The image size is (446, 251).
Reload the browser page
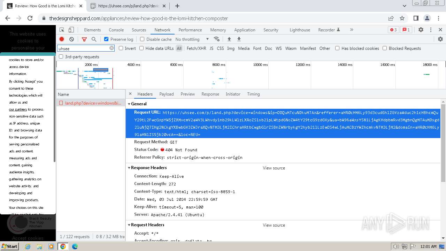tap(30, 18)
